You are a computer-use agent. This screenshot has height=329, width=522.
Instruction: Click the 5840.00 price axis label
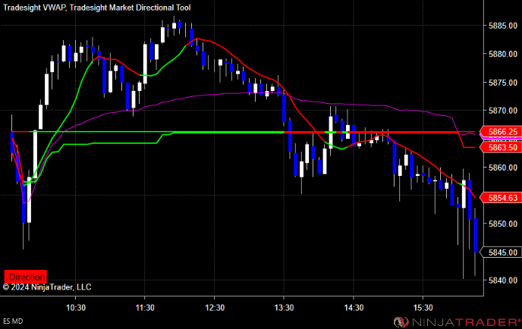(503, 280)
